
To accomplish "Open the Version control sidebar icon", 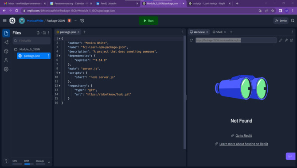I will point(6,42).
